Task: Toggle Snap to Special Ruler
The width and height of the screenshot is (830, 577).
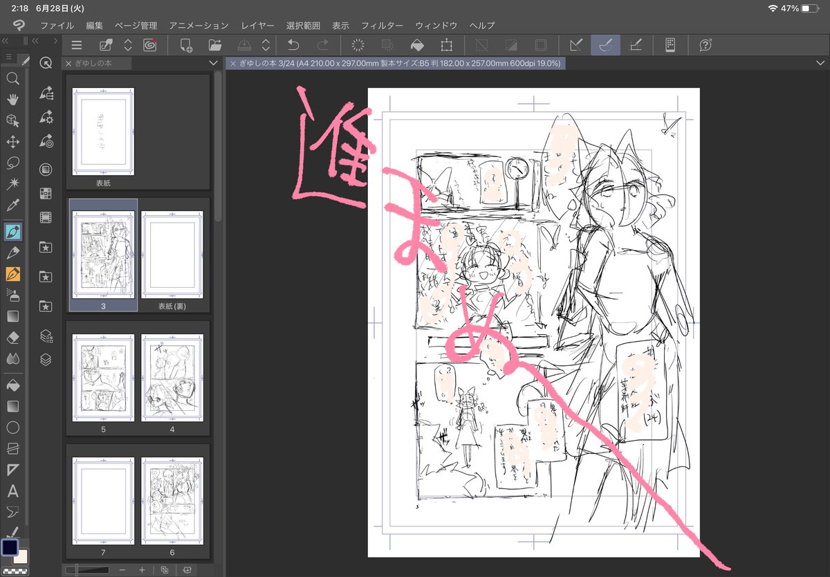Action: point(605,46)
